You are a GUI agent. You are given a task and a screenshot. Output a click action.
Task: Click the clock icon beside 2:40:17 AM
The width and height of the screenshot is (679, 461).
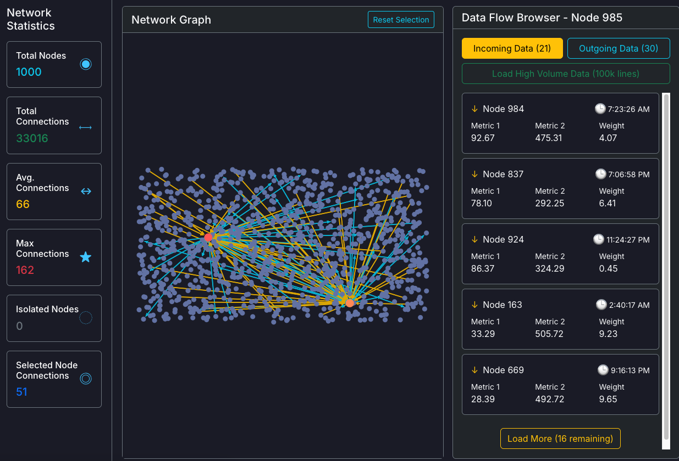(x=601, y=305)
